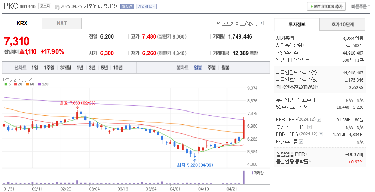Open the help icon for 외국인소진율(B/A)
375x192 pixels.
point(317,87)
